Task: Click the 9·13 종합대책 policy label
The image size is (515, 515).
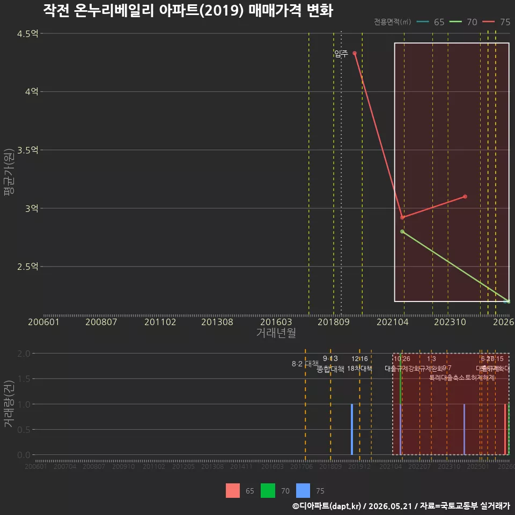Action: click(330, 364)
